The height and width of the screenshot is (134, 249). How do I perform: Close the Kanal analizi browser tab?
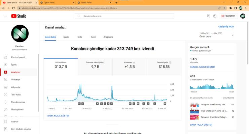pos(36,3)
